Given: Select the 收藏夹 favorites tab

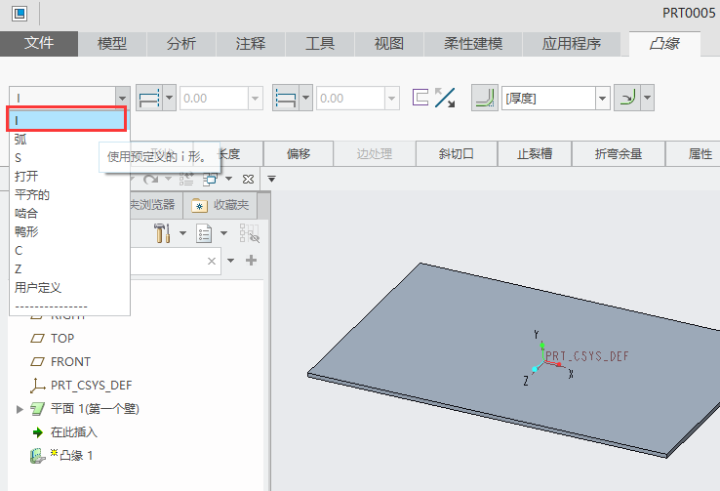Looking at the screenshot, I should pyautogui.click(x=220, y=205).
